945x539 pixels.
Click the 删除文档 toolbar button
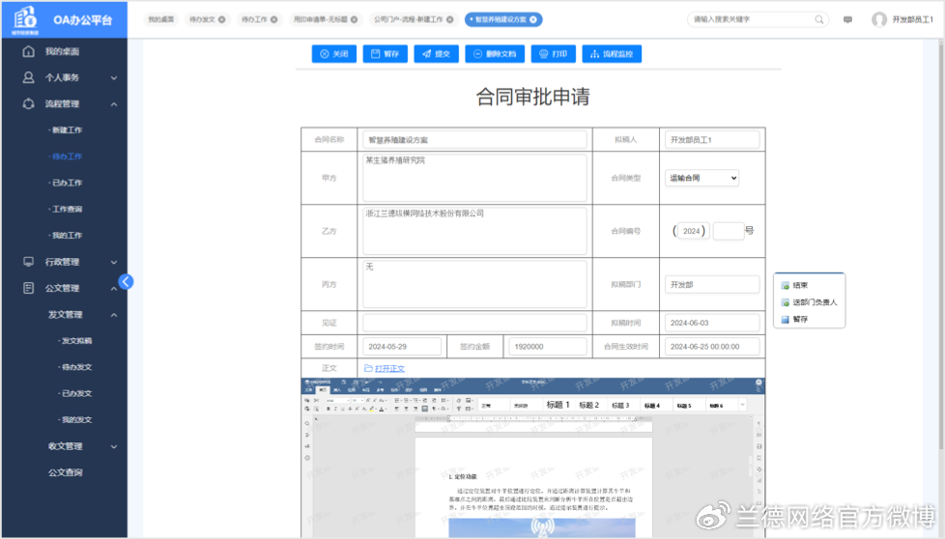click(495, 53)
